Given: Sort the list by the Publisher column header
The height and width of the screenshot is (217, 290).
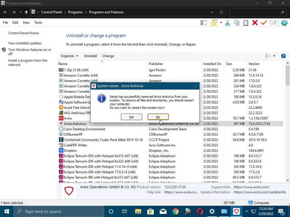Looking at the screenshot, I should pos(174,64).
